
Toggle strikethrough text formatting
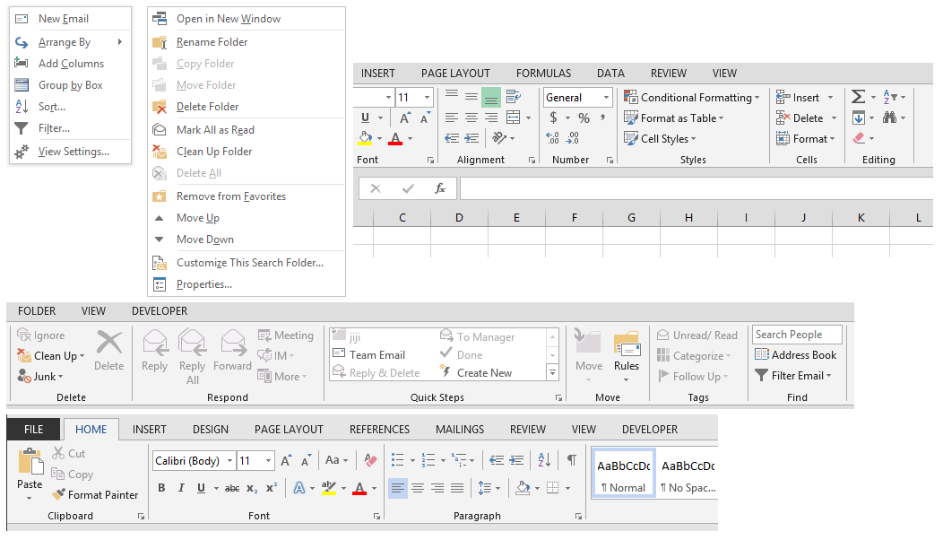tap(232, 488)
